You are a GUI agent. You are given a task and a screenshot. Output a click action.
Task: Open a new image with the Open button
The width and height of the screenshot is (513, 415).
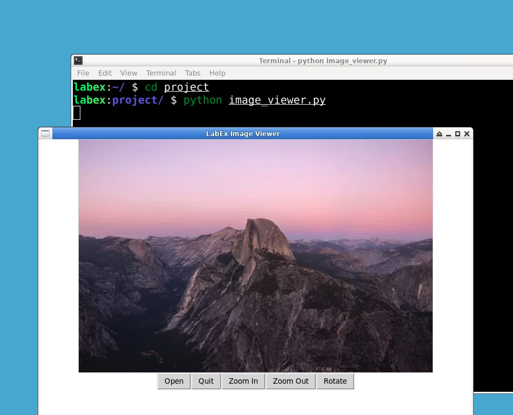tap(174, 381)
